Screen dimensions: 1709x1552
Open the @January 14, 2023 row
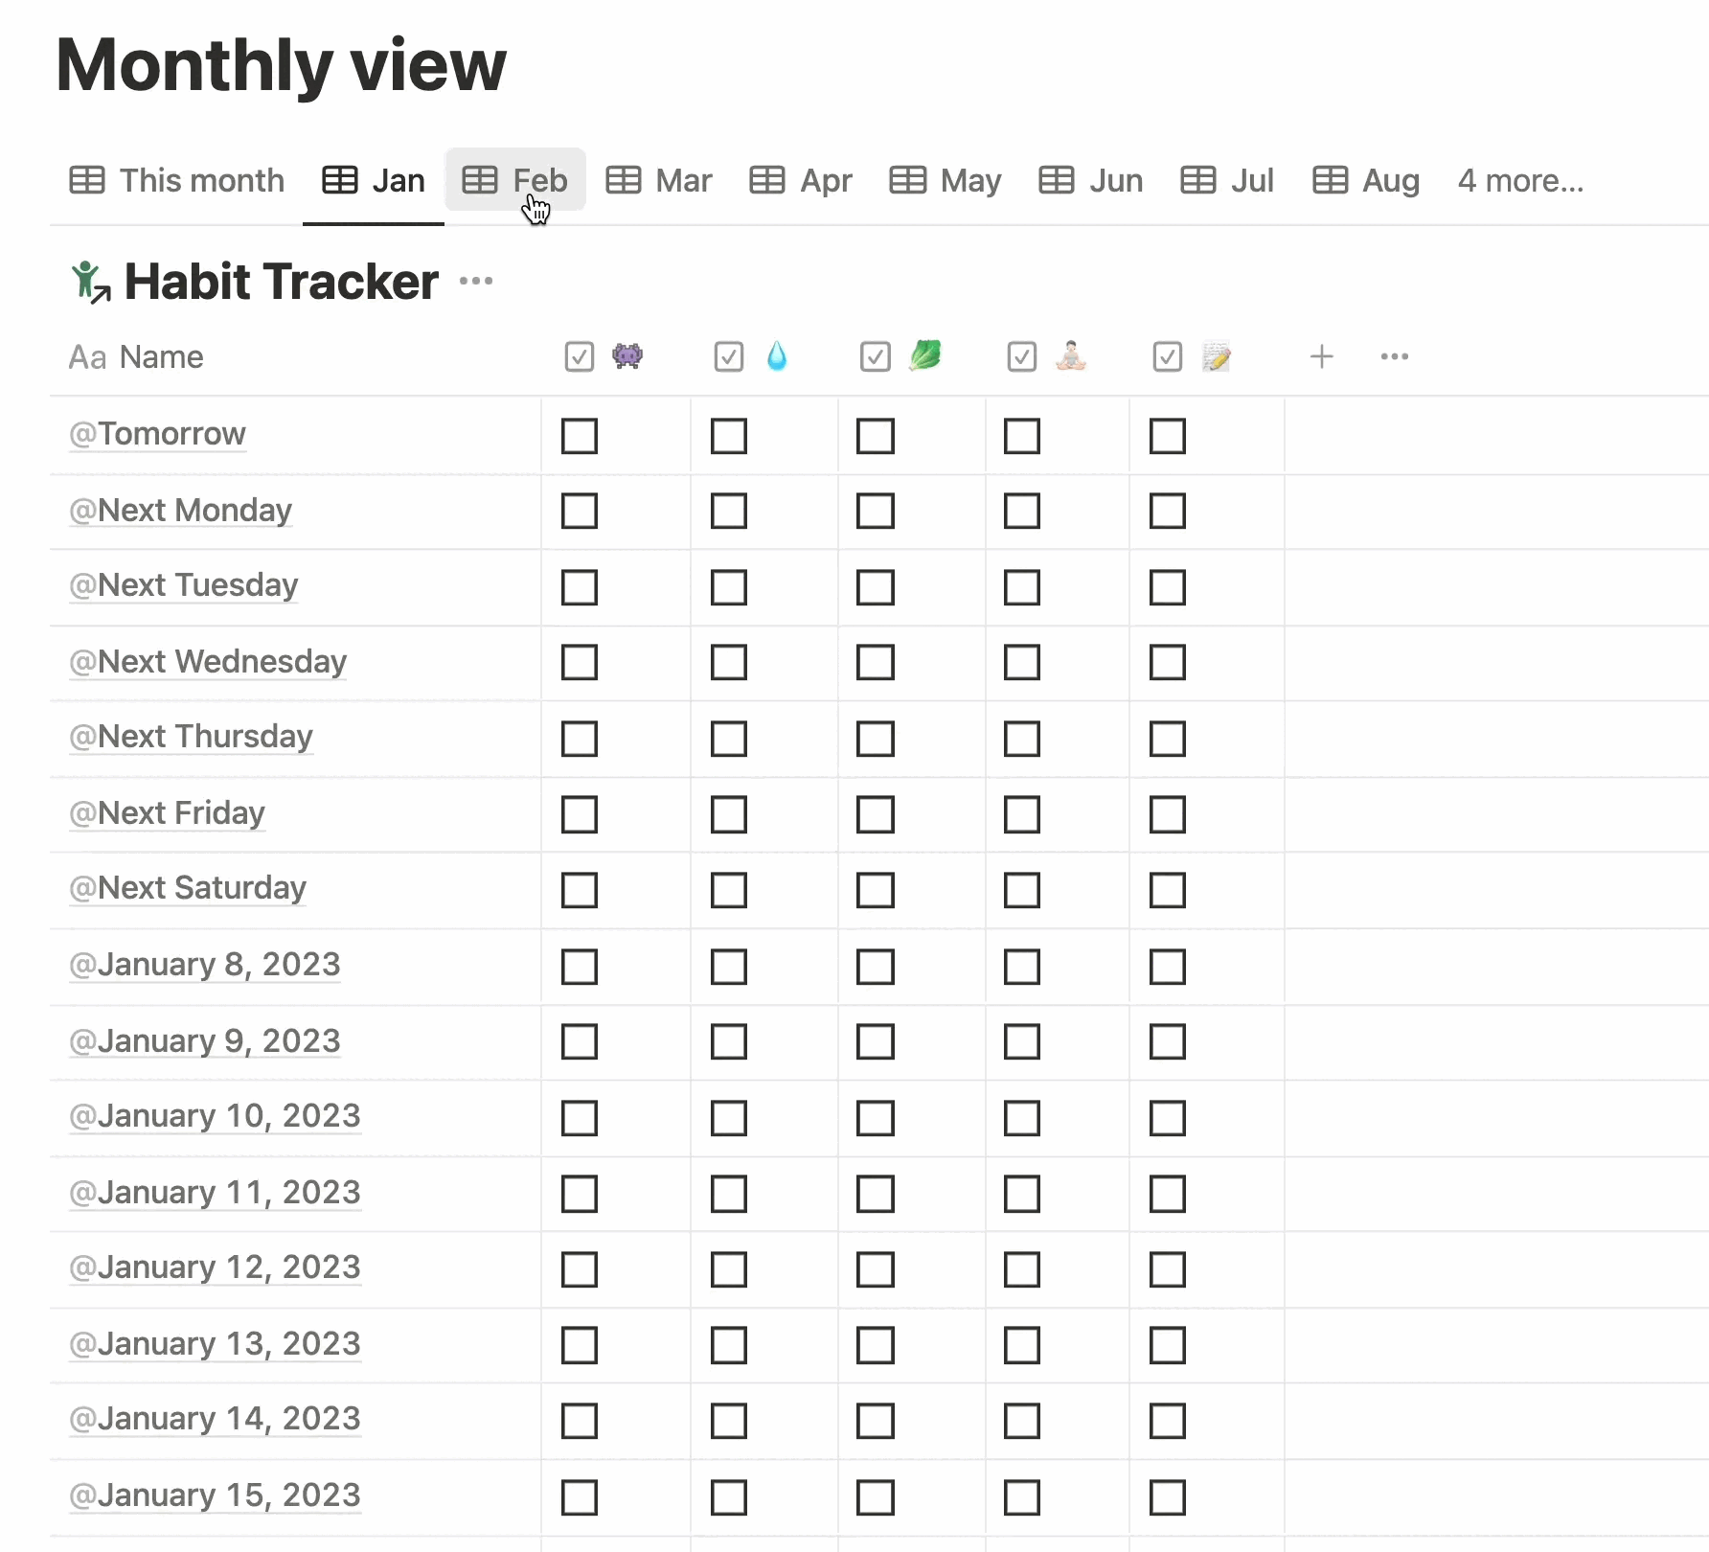[x=215, y=1419]
